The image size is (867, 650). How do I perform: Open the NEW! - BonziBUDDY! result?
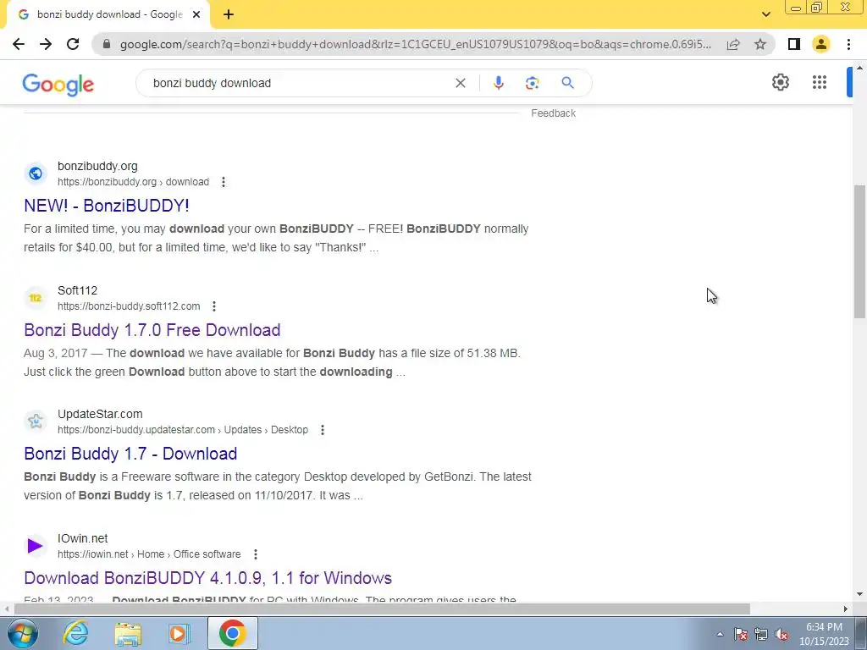click(106, 206)
